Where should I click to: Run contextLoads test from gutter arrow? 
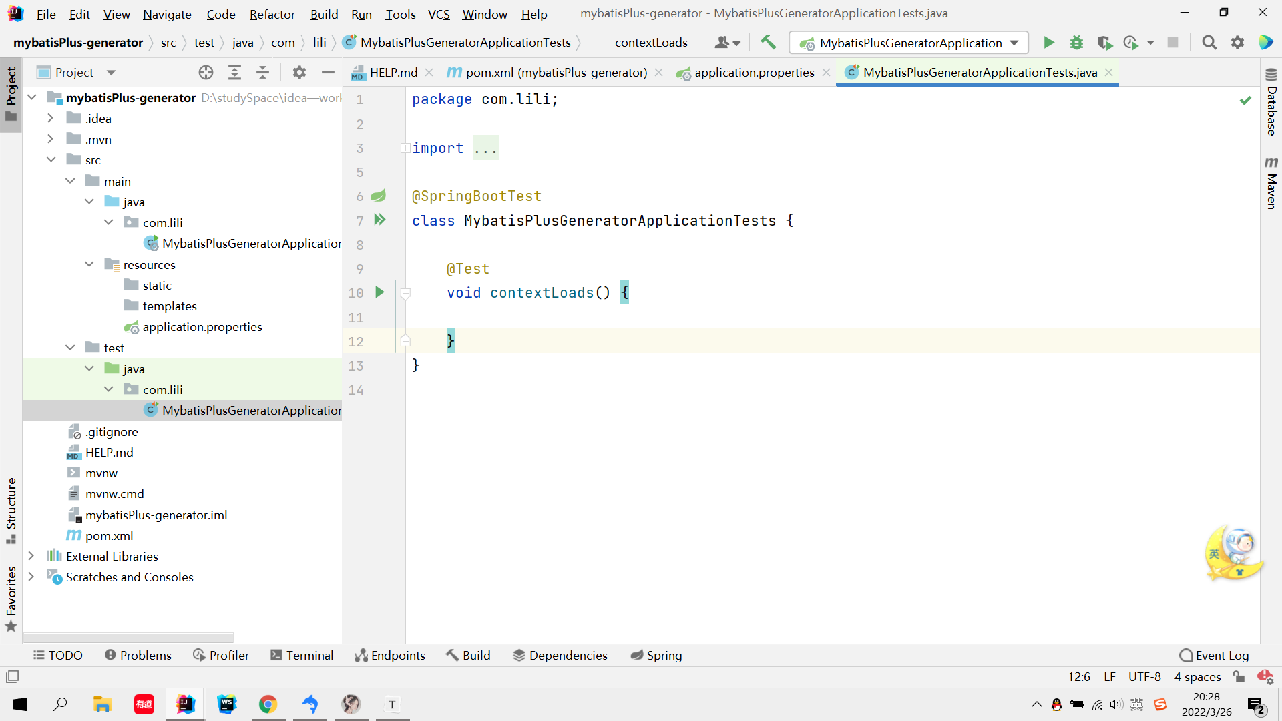pos(380,292)
